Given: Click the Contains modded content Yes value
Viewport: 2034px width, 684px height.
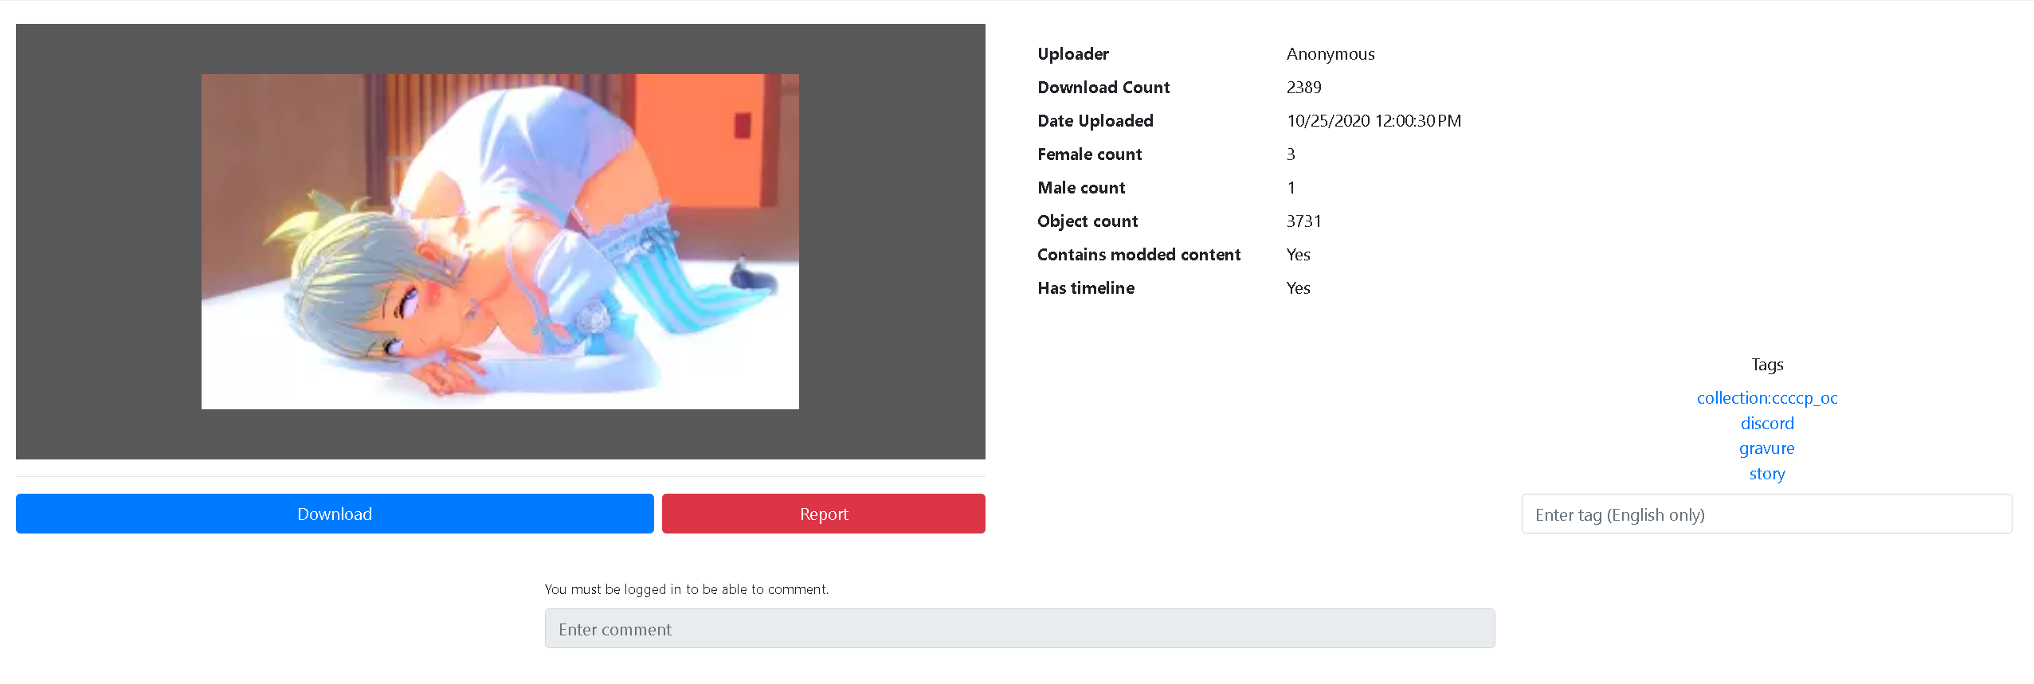Looking at the screenshot, I should coord(1298,255).
